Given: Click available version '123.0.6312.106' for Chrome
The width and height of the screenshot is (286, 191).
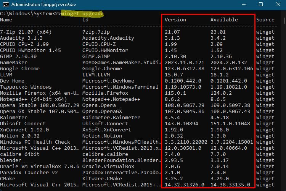Looking at the screenshot, I should click(232, 69).
